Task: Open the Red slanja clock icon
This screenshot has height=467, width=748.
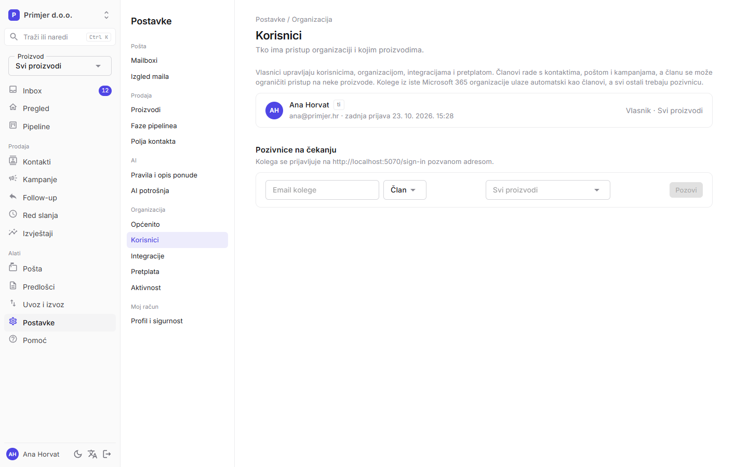Action: [13, 215]
